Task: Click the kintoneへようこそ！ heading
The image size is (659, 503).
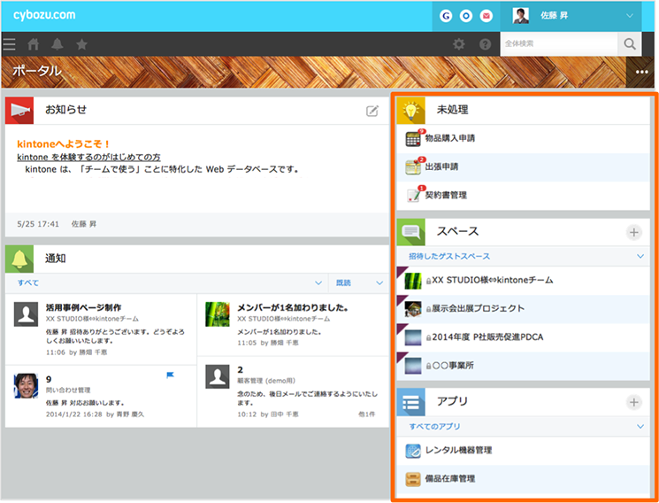Action: click(x=63, y=144)
